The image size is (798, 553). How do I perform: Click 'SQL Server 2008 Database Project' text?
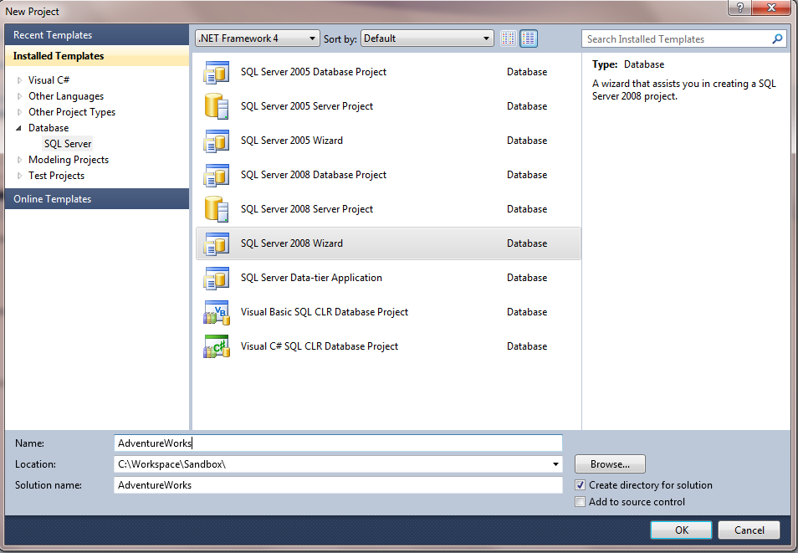pyautogui.click(x=314, y=175)
